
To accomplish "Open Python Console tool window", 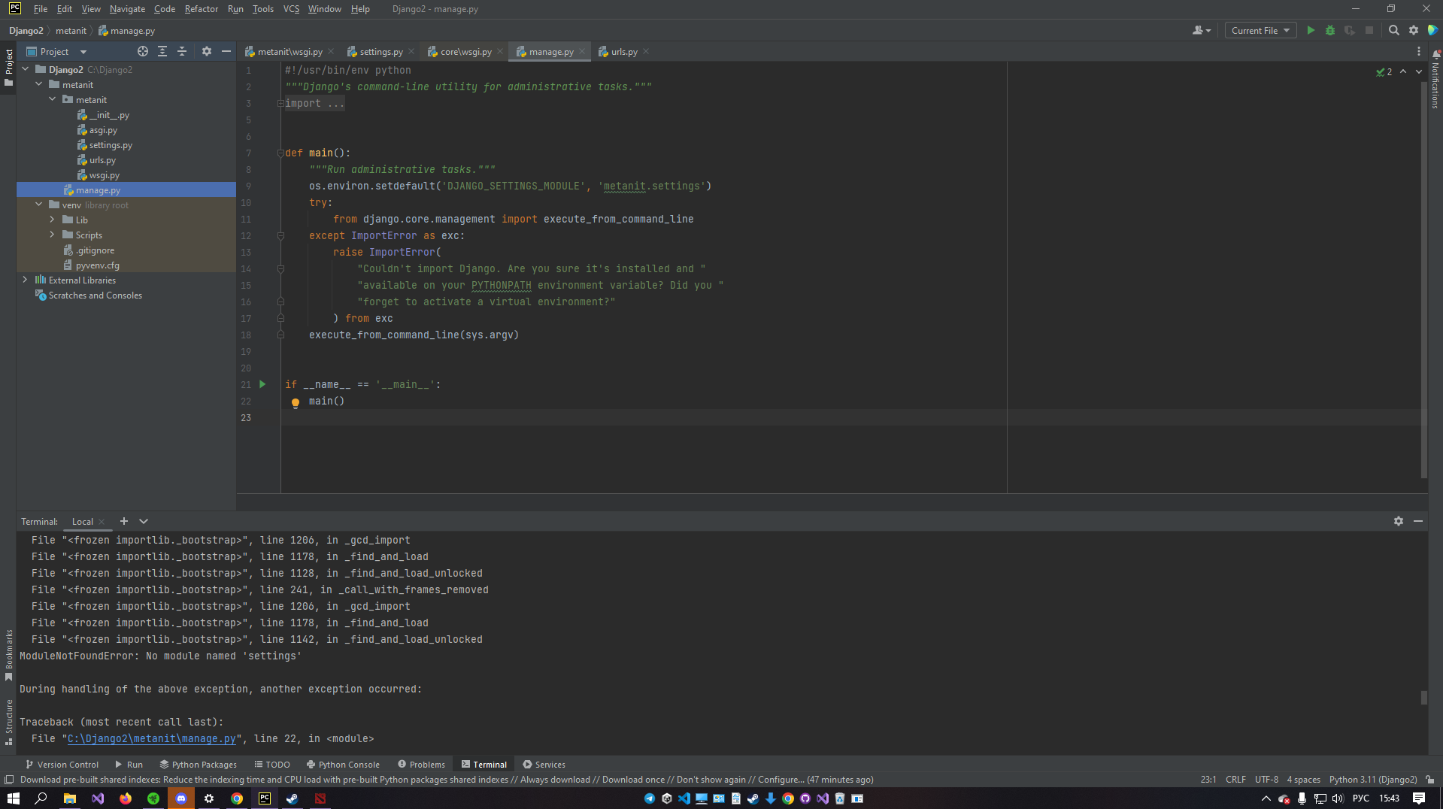I will 343,765.
